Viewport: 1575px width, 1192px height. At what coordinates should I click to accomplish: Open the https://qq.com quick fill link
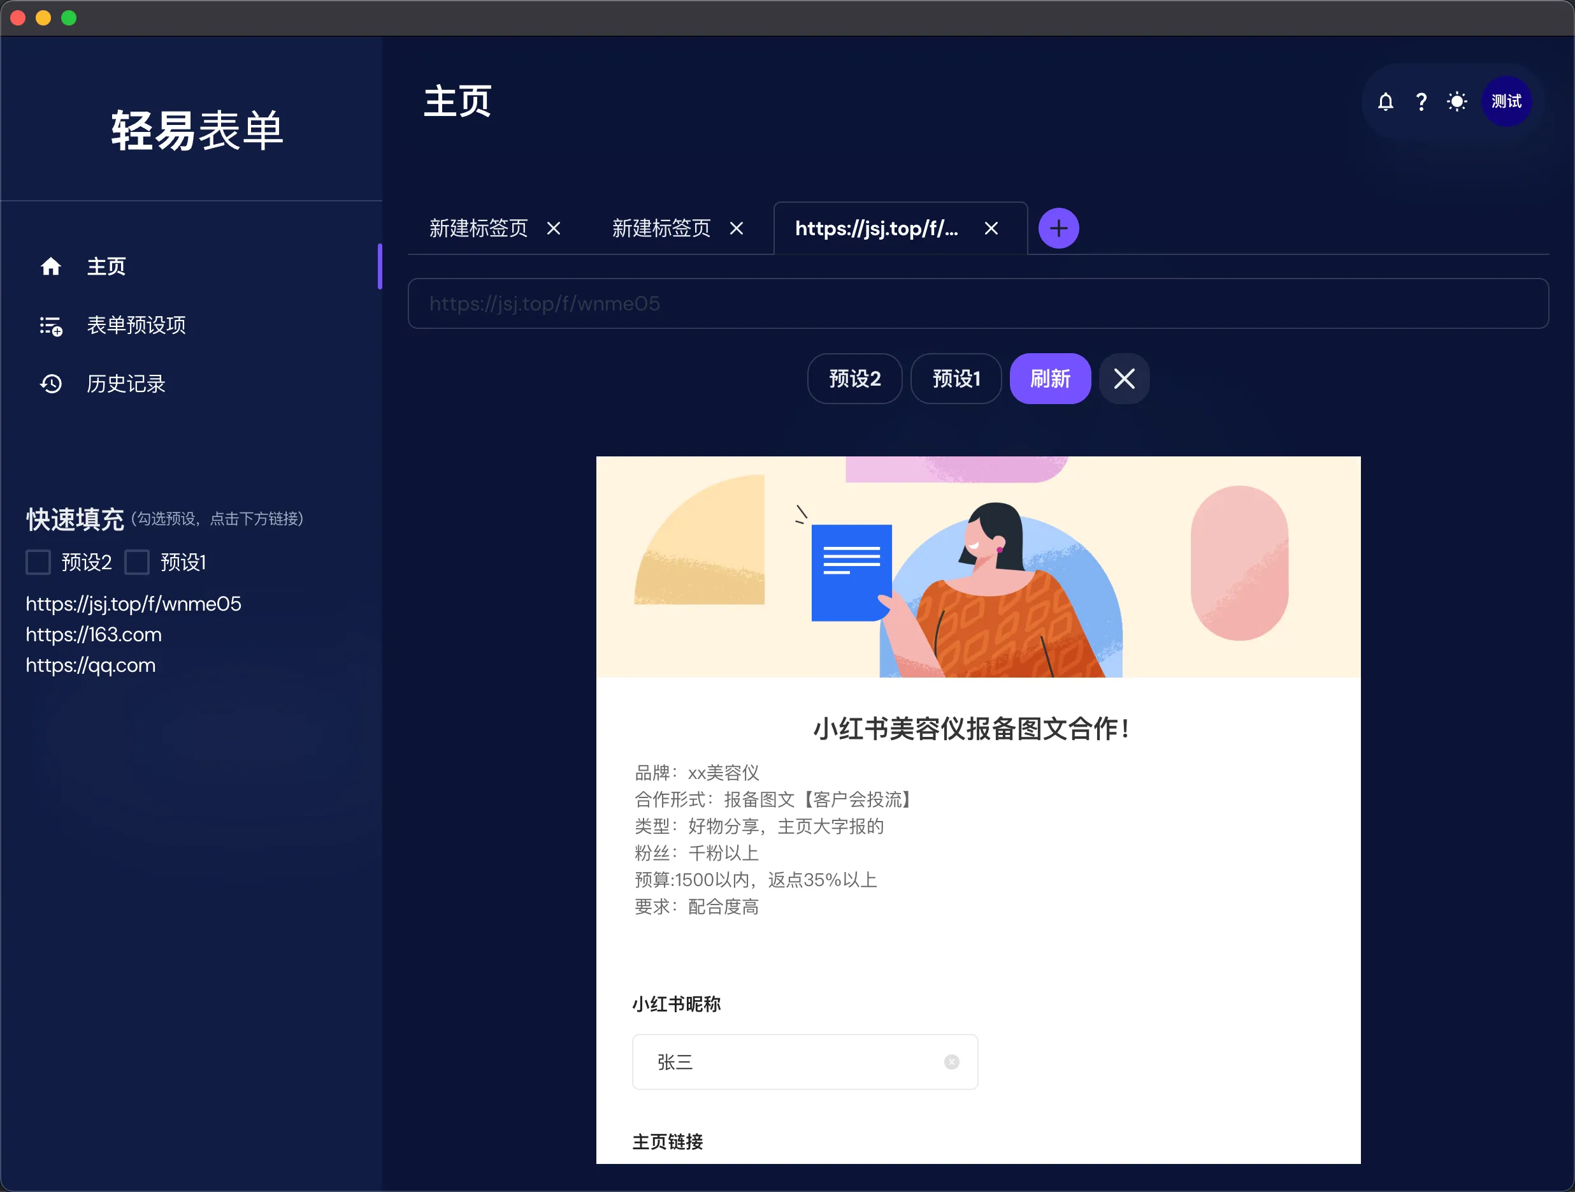pyautogui.click(x=90, y=665)
